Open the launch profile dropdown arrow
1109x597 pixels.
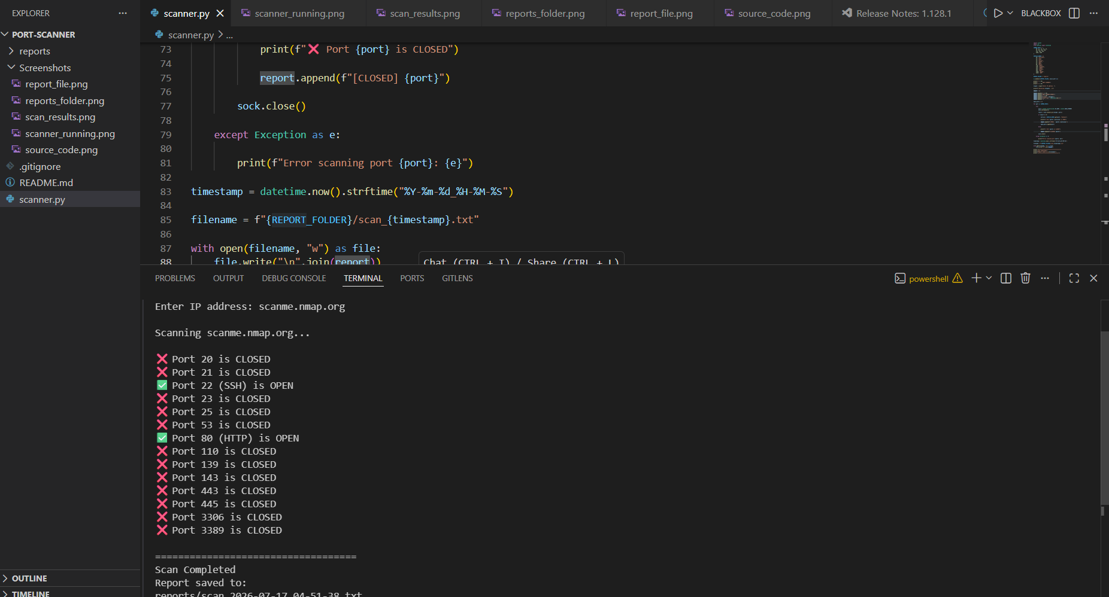point(989,278)
